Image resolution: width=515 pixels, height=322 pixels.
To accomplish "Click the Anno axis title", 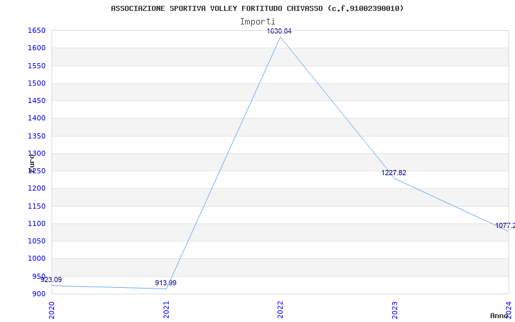I will 499,316.
